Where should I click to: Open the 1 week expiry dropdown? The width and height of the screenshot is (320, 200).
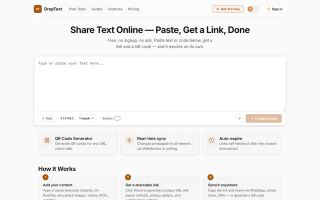click(86, 118)
